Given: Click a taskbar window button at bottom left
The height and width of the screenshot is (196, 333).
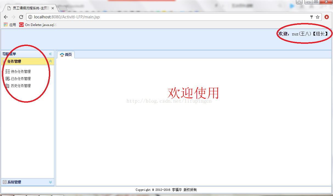Looking at the screenshot, I should click(x=7, y=195).
